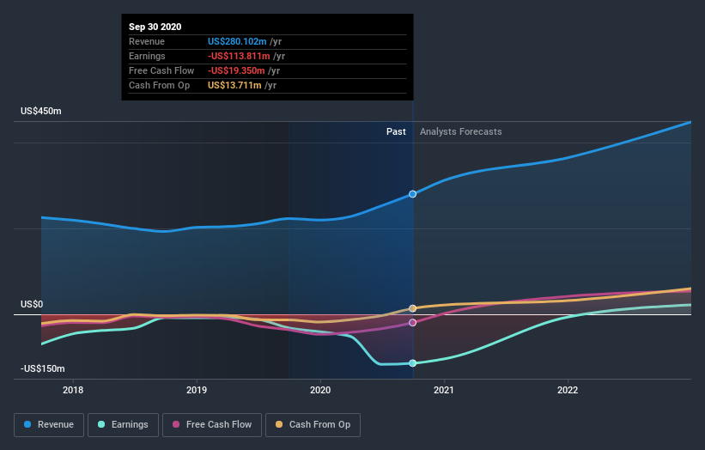Click the 2019 x-axis label
The height and width of the screenshot is (450, 705).
[197, 390]
